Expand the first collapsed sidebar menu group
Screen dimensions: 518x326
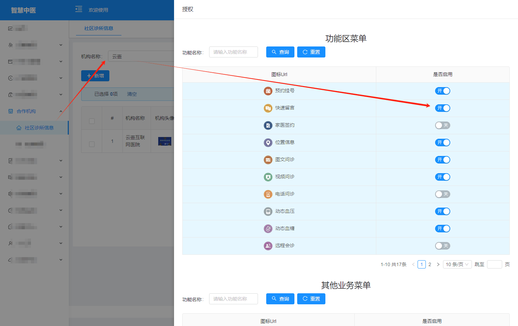[34, 44]
